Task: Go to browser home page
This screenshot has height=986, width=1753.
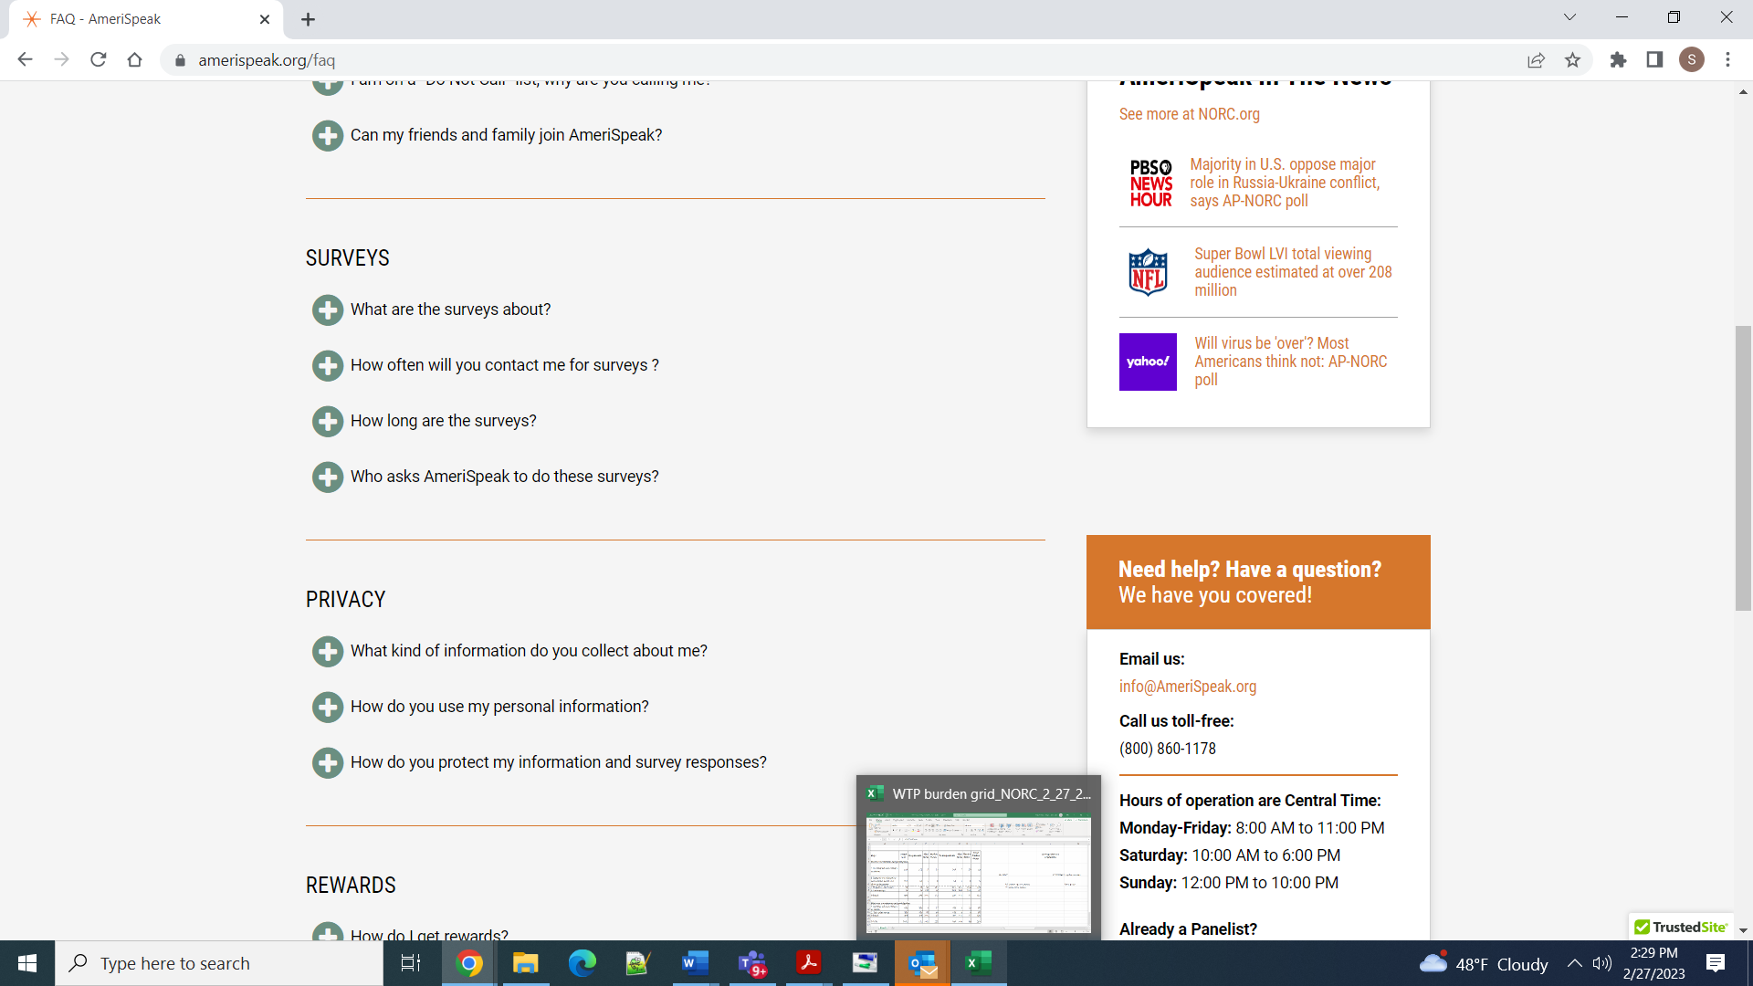Action: pos(135,60)
